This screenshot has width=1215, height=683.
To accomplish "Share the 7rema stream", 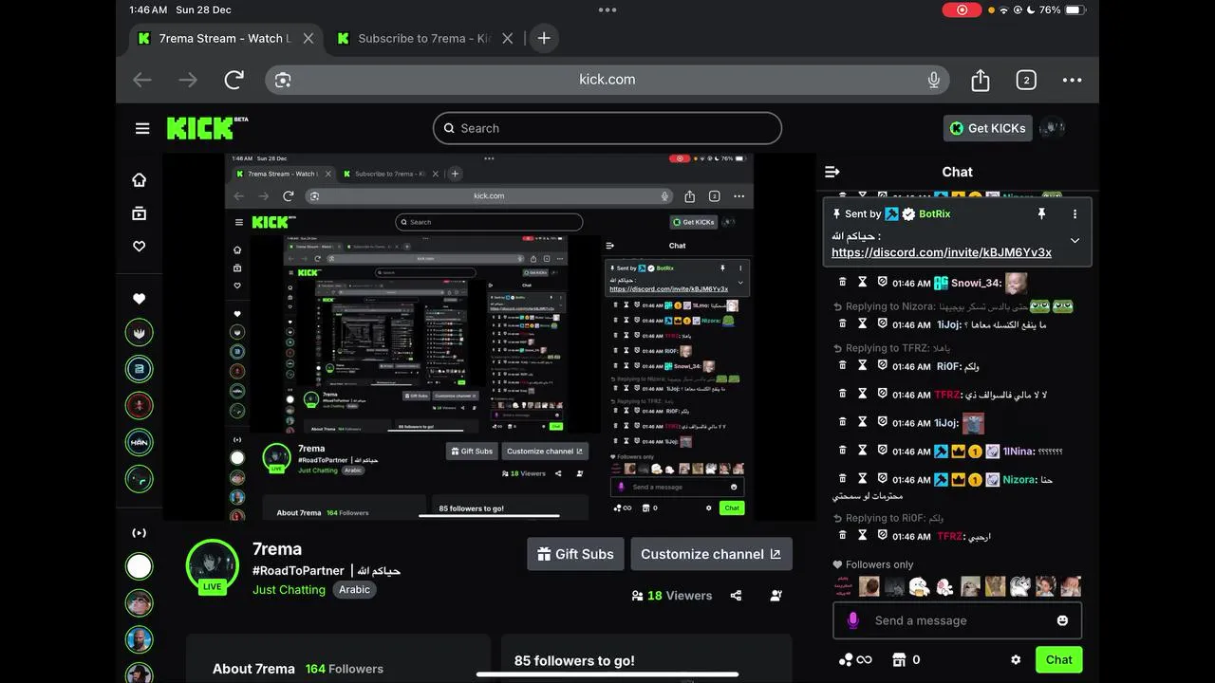I will (736, 596).
